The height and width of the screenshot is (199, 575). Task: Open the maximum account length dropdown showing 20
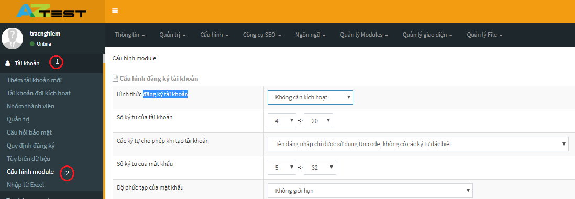coord(318,120)
